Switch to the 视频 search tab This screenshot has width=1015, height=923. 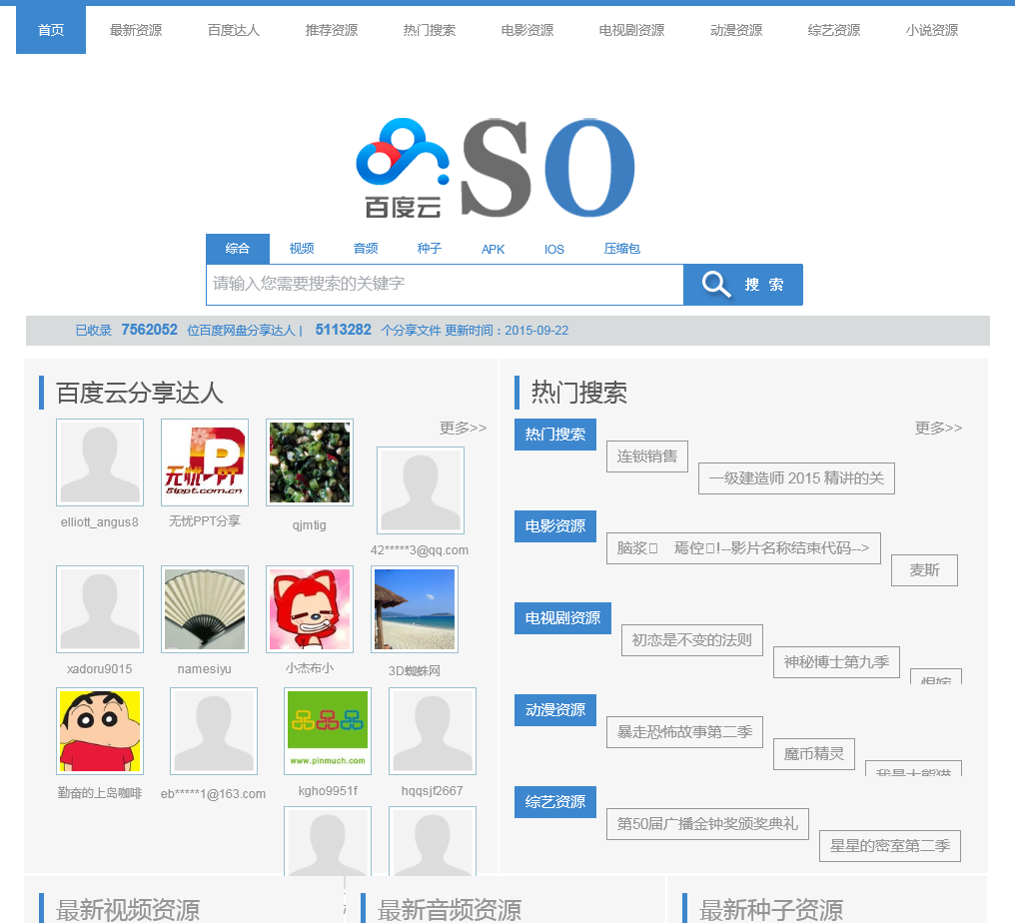pyautogui.click(x=302, y=249)
